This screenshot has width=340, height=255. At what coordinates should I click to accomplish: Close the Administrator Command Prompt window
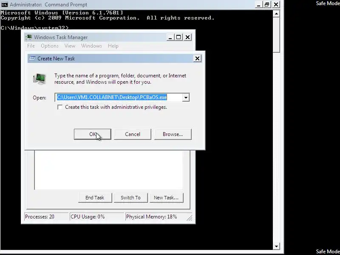[x=276, y=4]
